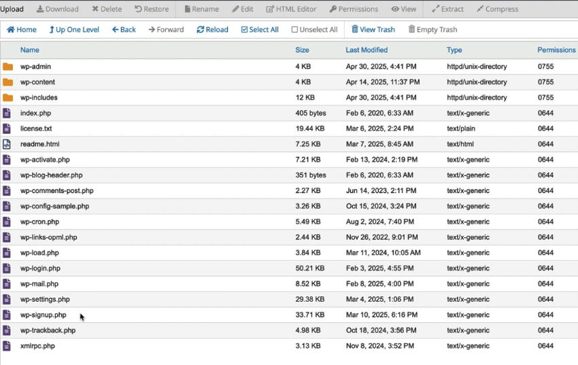This screenshot has width=578, height=365.
Task: Click the wp-mail.php file icon
Action: click(x=7, y=283)
